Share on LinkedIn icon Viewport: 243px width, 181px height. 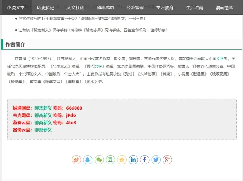pos(133,160)
